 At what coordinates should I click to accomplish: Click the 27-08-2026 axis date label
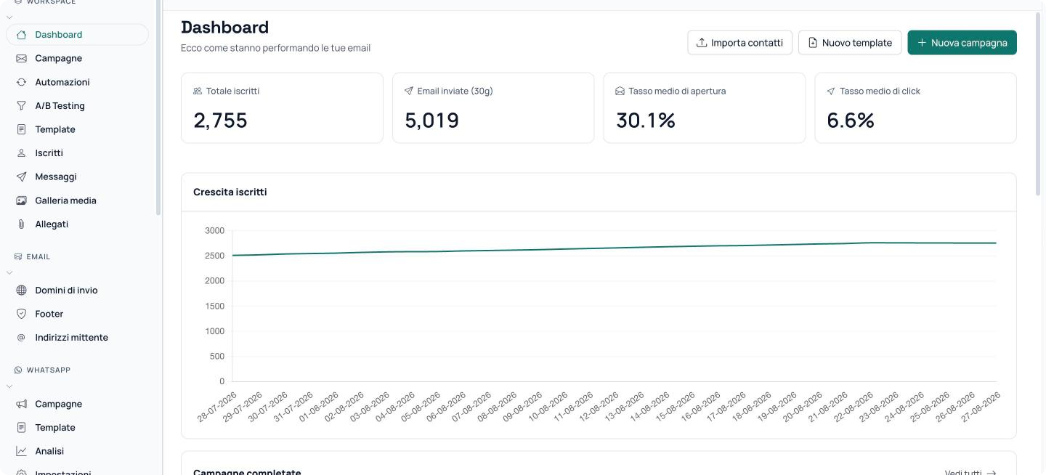979,408
